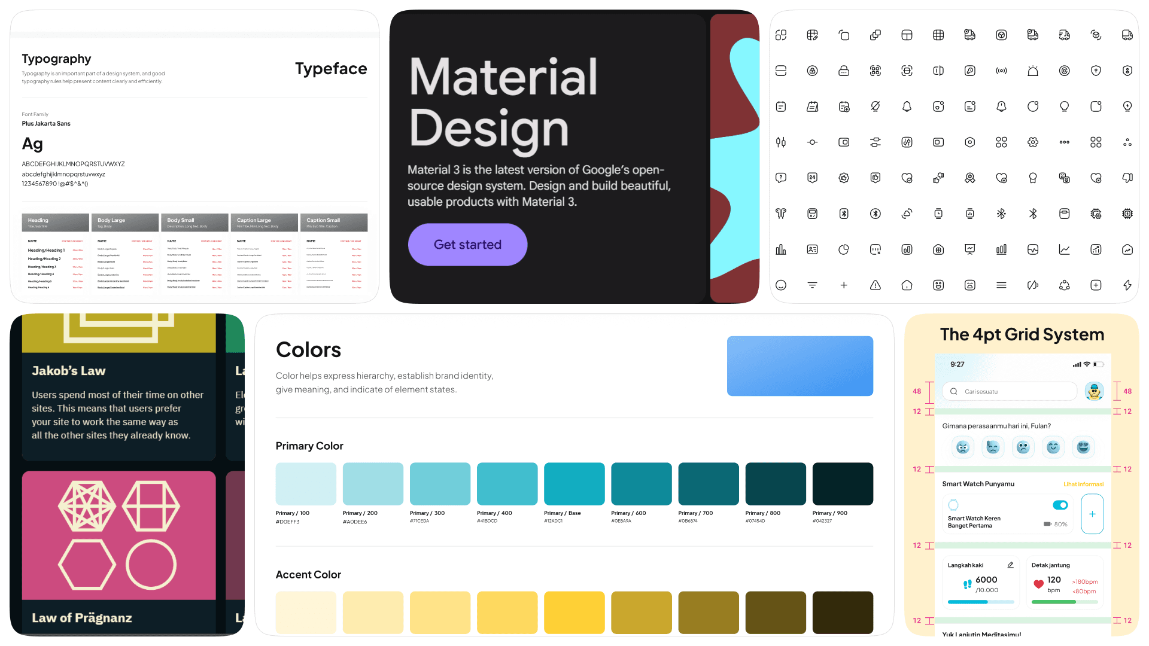The height and width of the screenshot is (646, 1149).
Task: Click the round smiley circle icon
Action: 781,285
